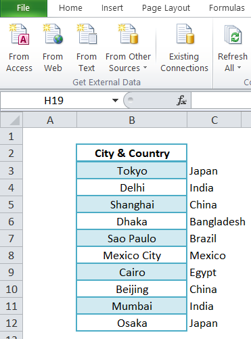The image size is (251, 339).
Task: Click the Name Box showing H19
Action: click(54, 101)
